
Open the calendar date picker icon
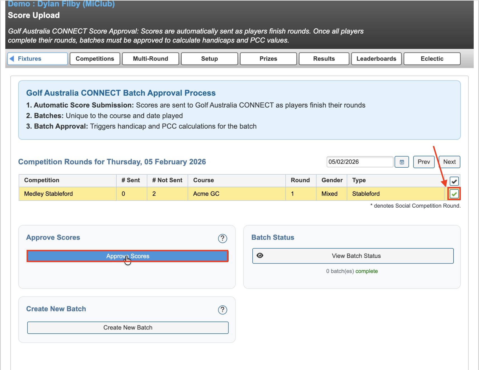click(x=401, y=162)
